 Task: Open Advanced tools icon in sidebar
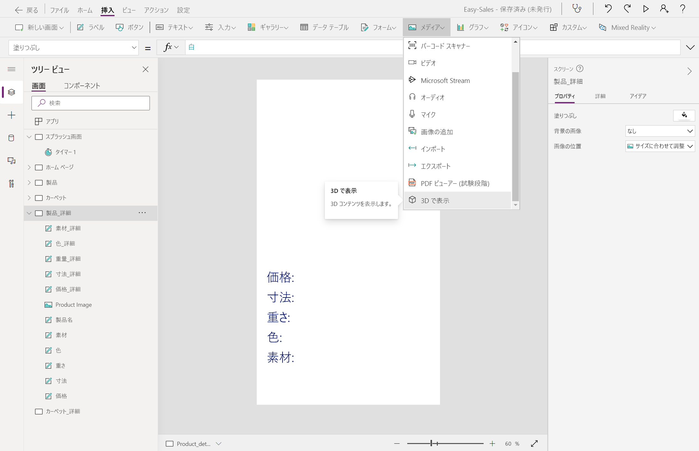tap(11, 184)
